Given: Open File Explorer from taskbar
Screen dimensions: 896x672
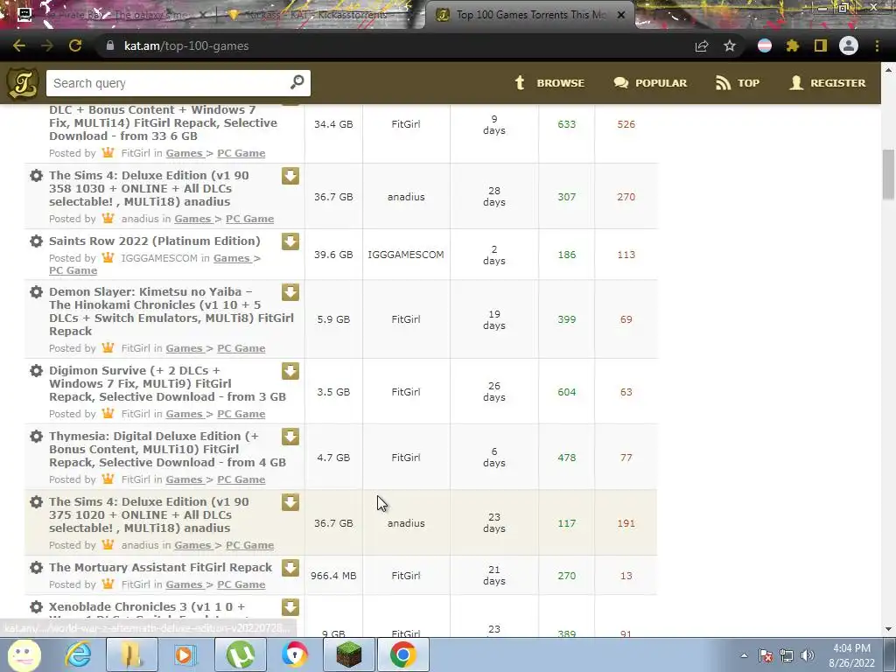Looking at the screenshot, I should [131, 654].
